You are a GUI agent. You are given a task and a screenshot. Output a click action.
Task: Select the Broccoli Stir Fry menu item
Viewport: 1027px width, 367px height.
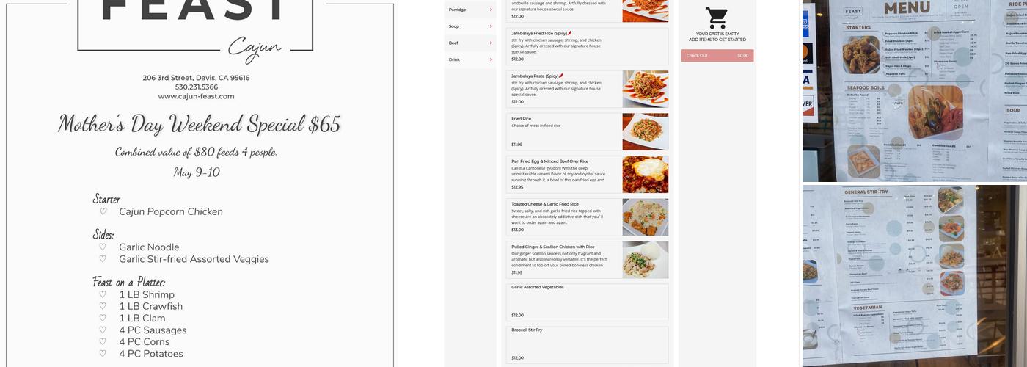[x=587, y=345]
